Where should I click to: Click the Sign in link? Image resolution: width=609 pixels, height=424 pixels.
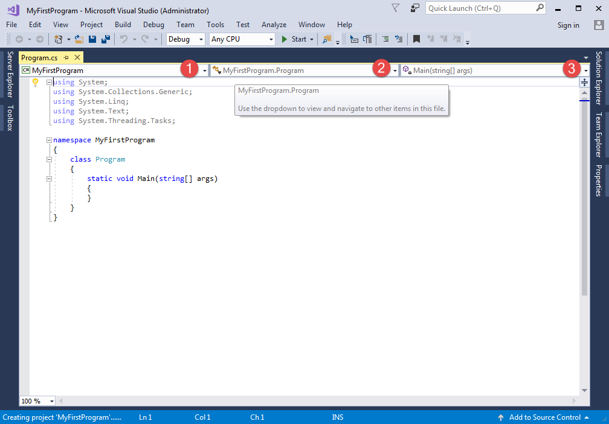[x=568, y=25]
